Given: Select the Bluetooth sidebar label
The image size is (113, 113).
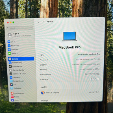Looking at the screenshot, I should 15,46.
